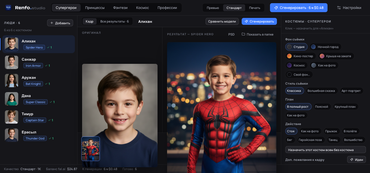Open the Идеи suggestions button
This screenshot has height=173, width=370.
pos(356,159)
